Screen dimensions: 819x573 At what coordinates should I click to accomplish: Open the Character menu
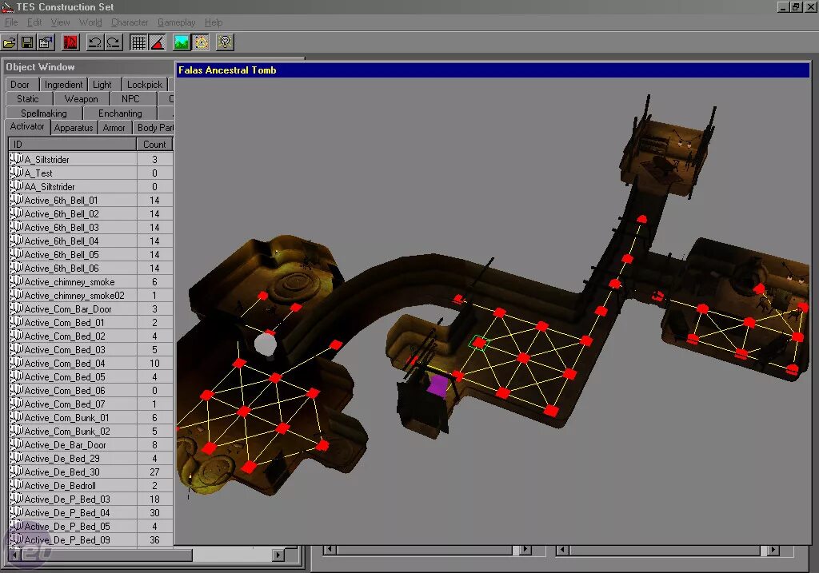(x=130, y=22)
